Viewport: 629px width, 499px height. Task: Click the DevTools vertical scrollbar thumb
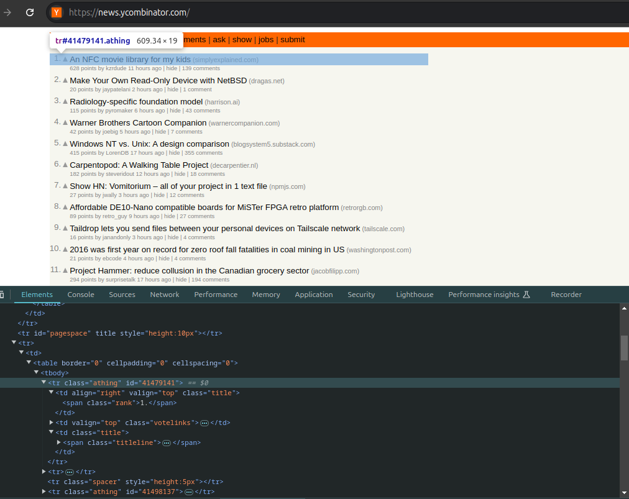pos(624,348)
